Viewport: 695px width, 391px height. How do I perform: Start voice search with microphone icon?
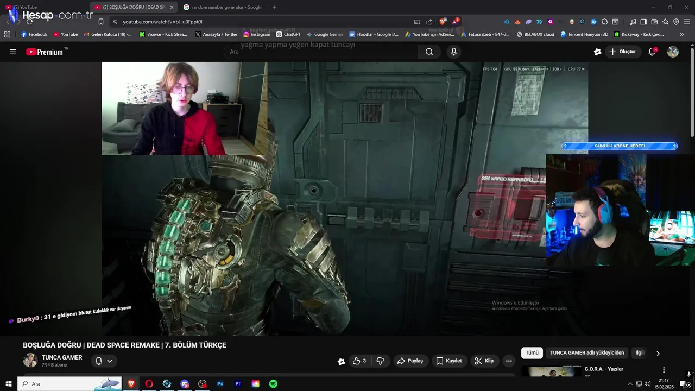pos(453,52)
